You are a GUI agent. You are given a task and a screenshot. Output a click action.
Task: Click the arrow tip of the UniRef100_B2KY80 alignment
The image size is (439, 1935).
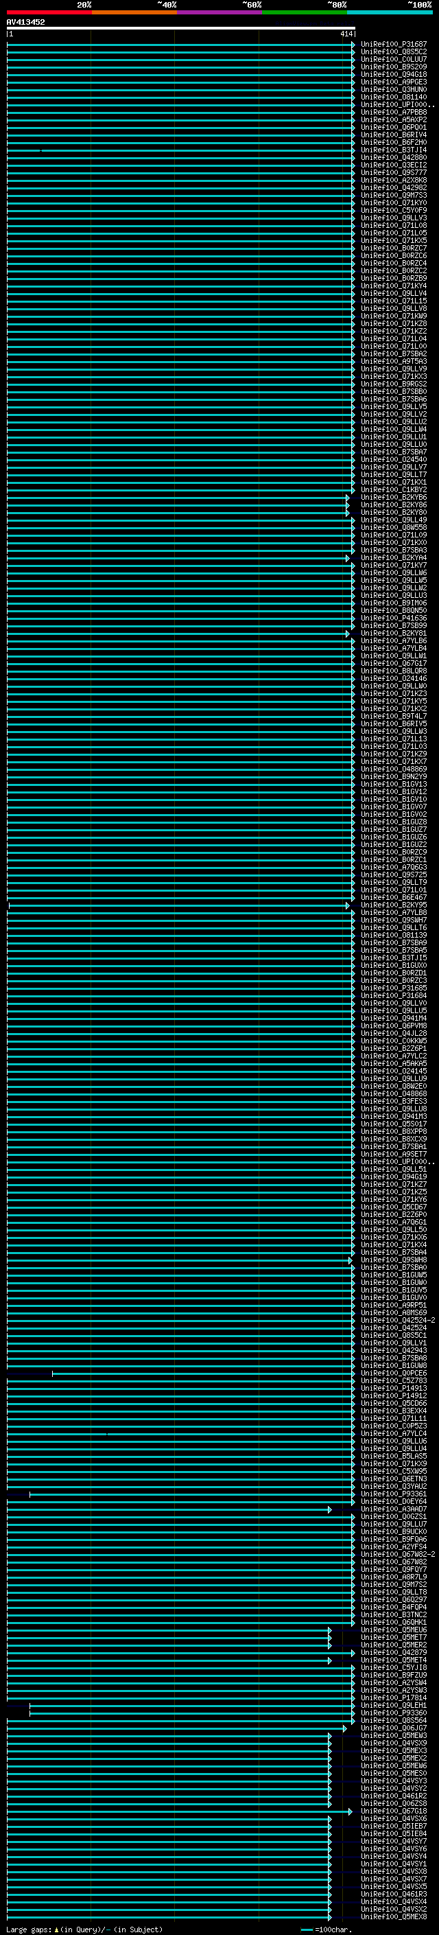point(348,512)
